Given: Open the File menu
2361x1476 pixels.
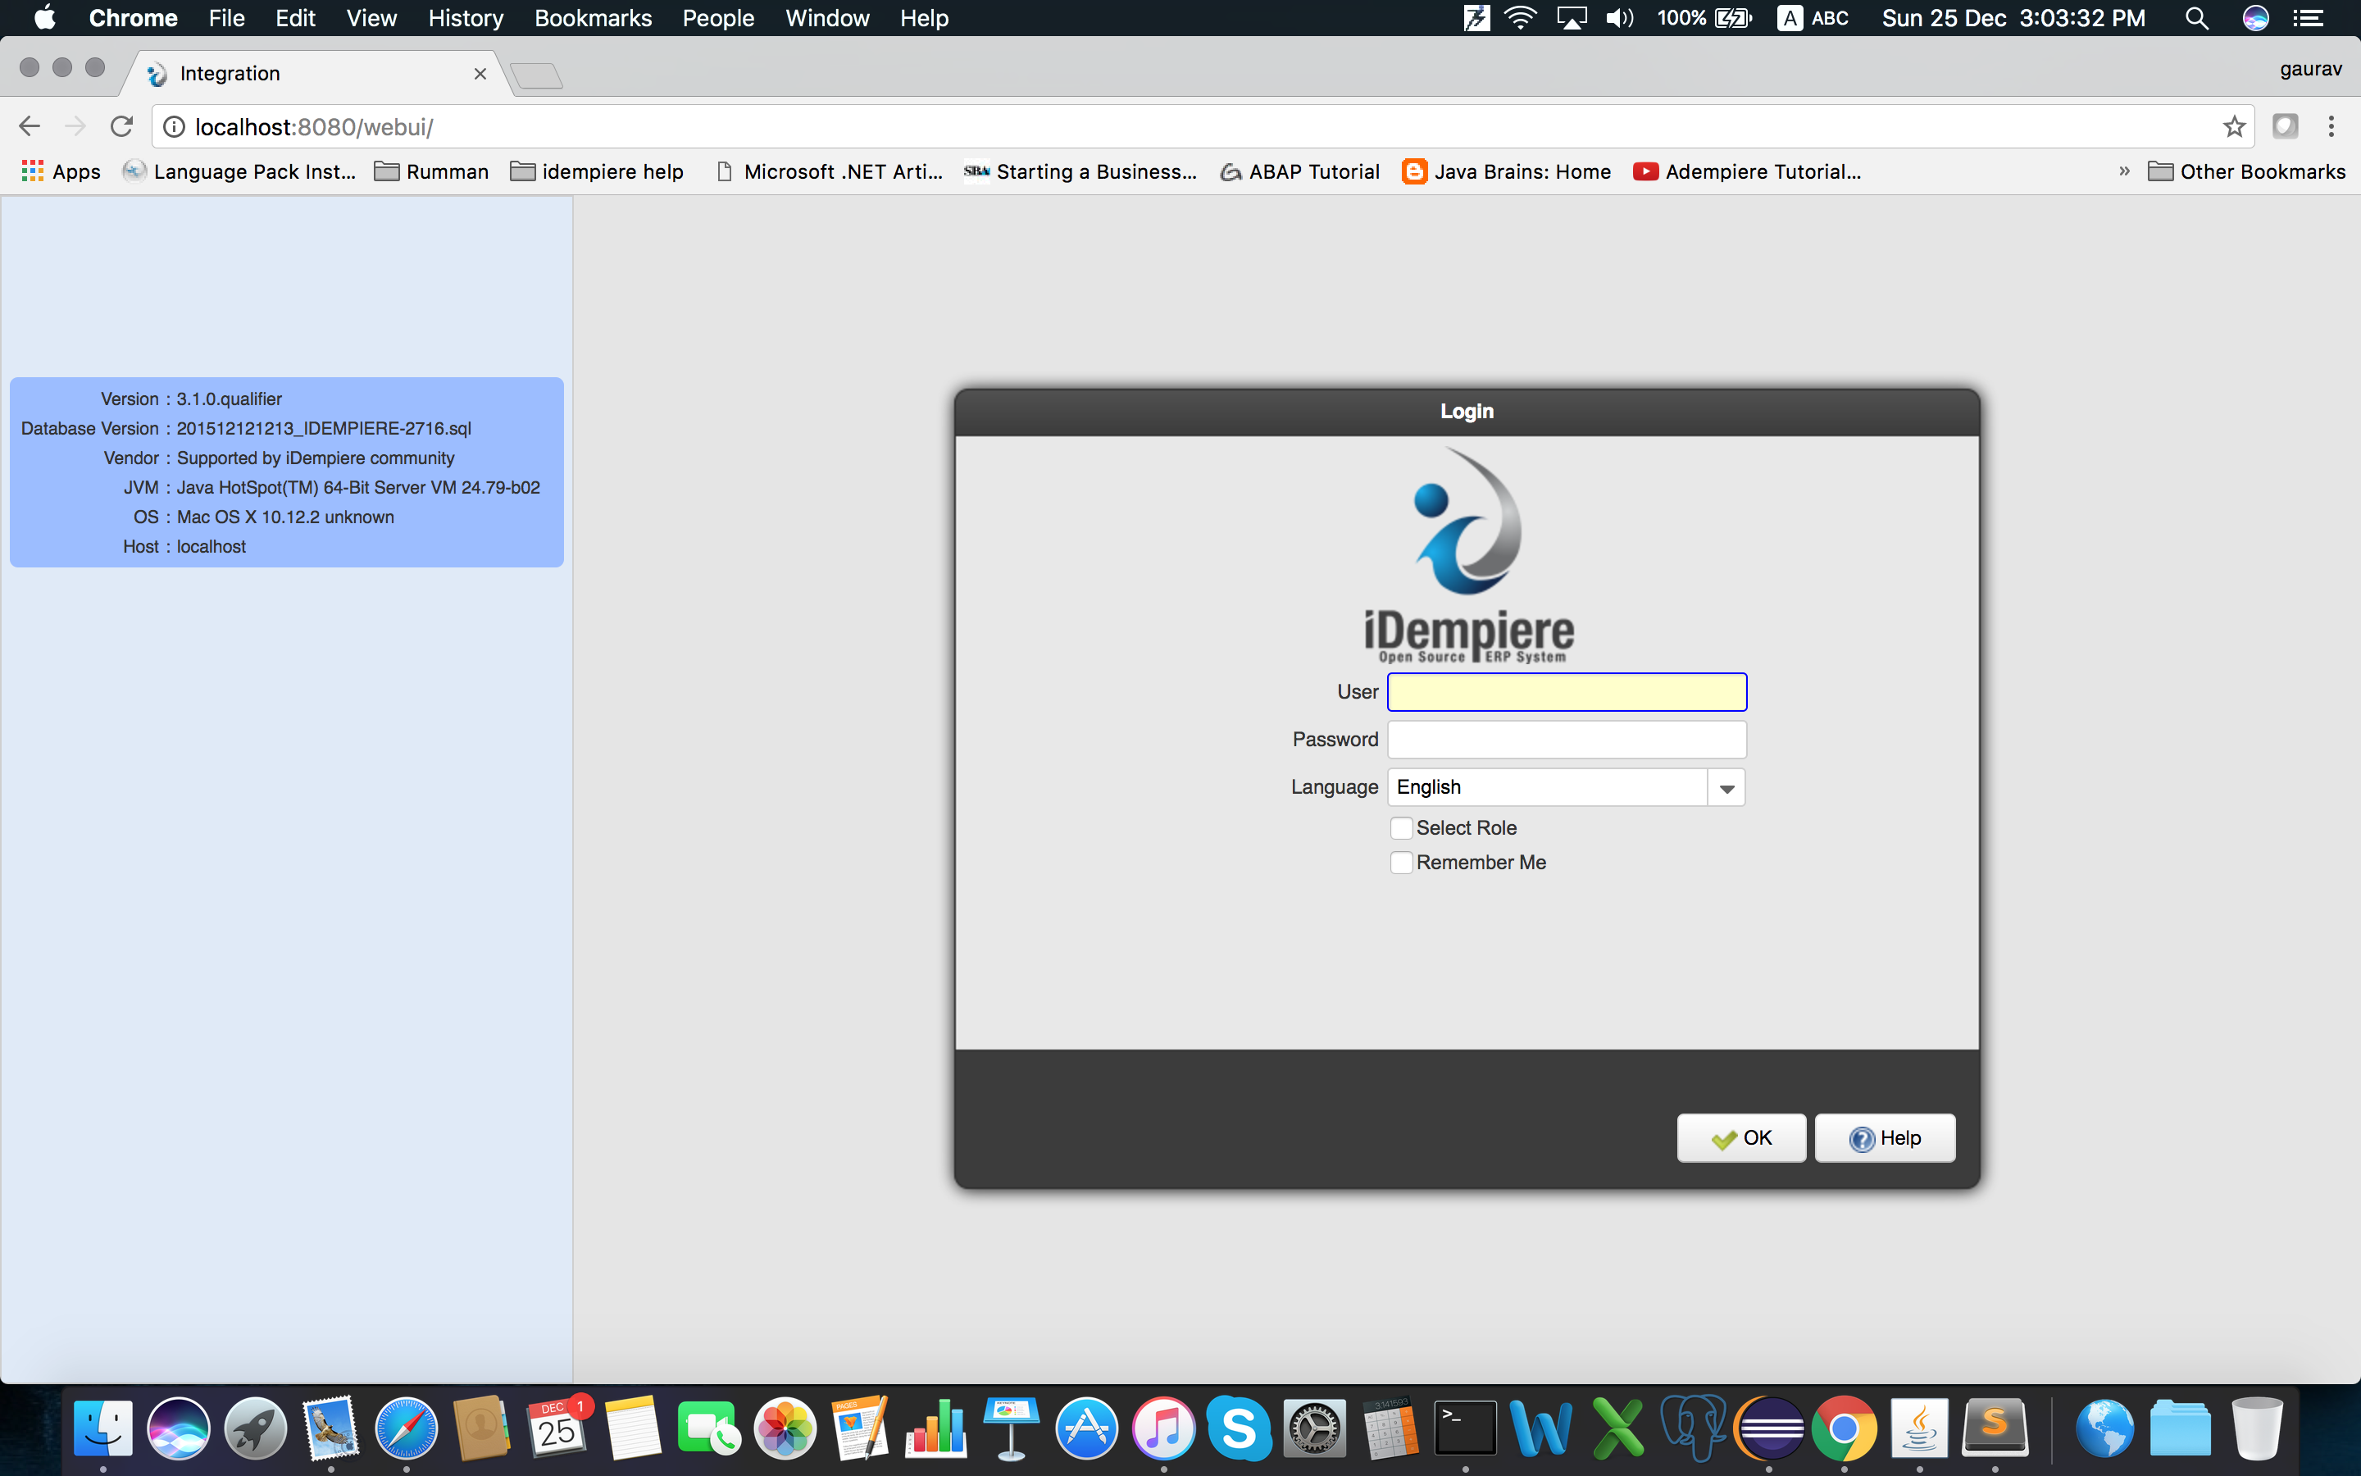Looking at the screenshot, I should (226, 17).
